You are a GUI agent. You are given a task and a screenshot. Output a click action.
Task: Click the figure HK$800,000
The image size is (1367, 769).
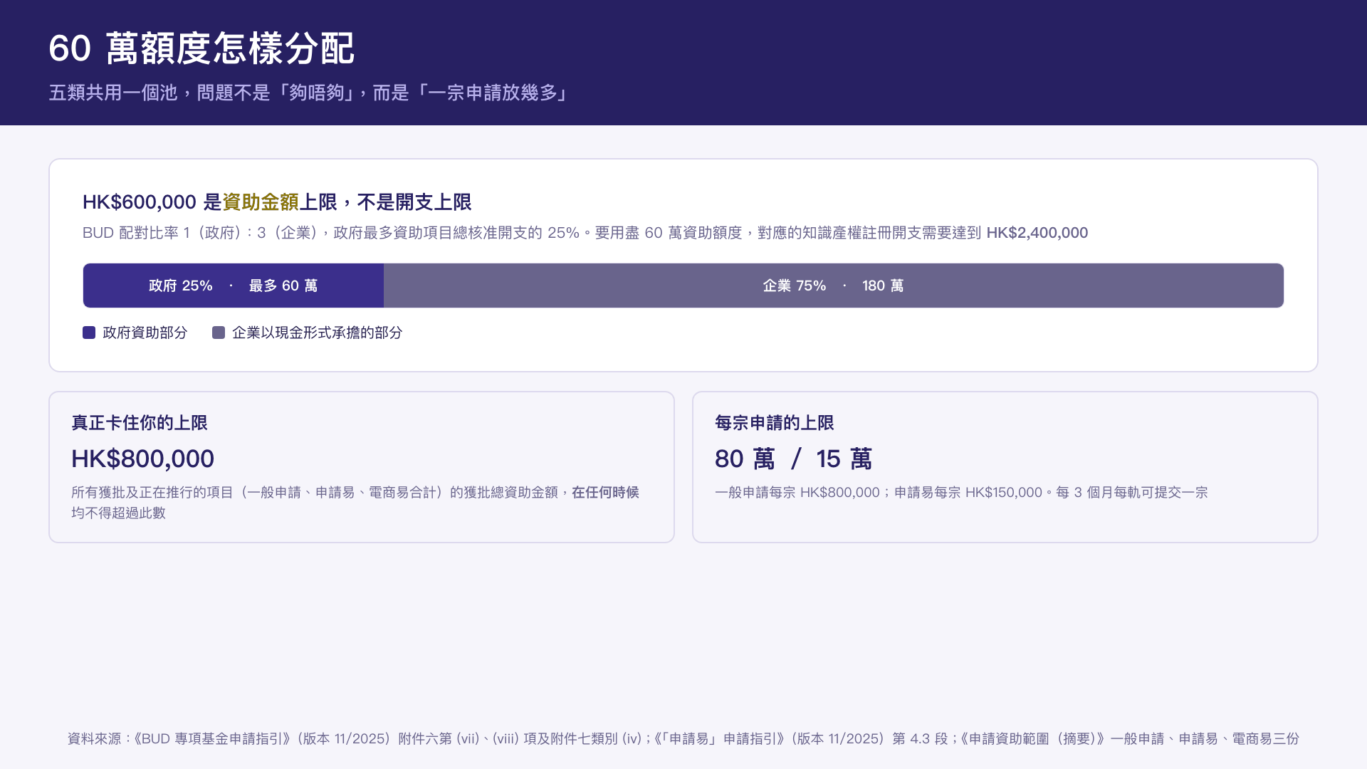pos(142,459)
